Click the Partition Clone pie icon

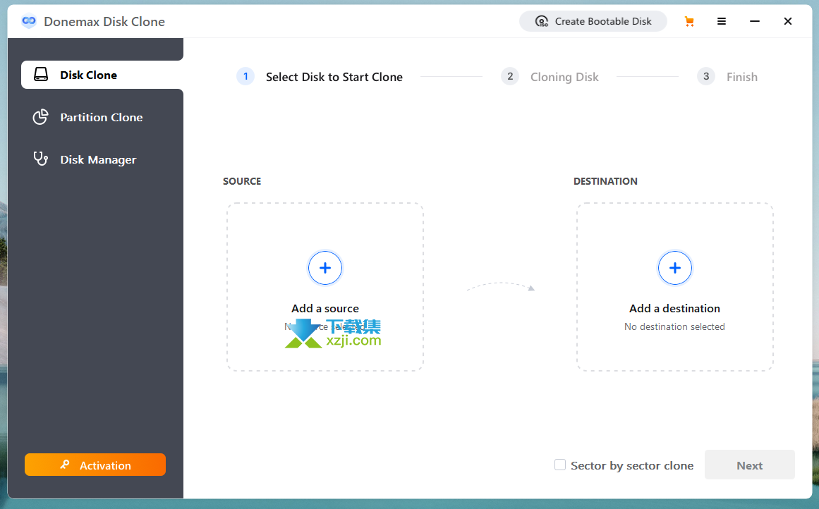coord(41,117)
